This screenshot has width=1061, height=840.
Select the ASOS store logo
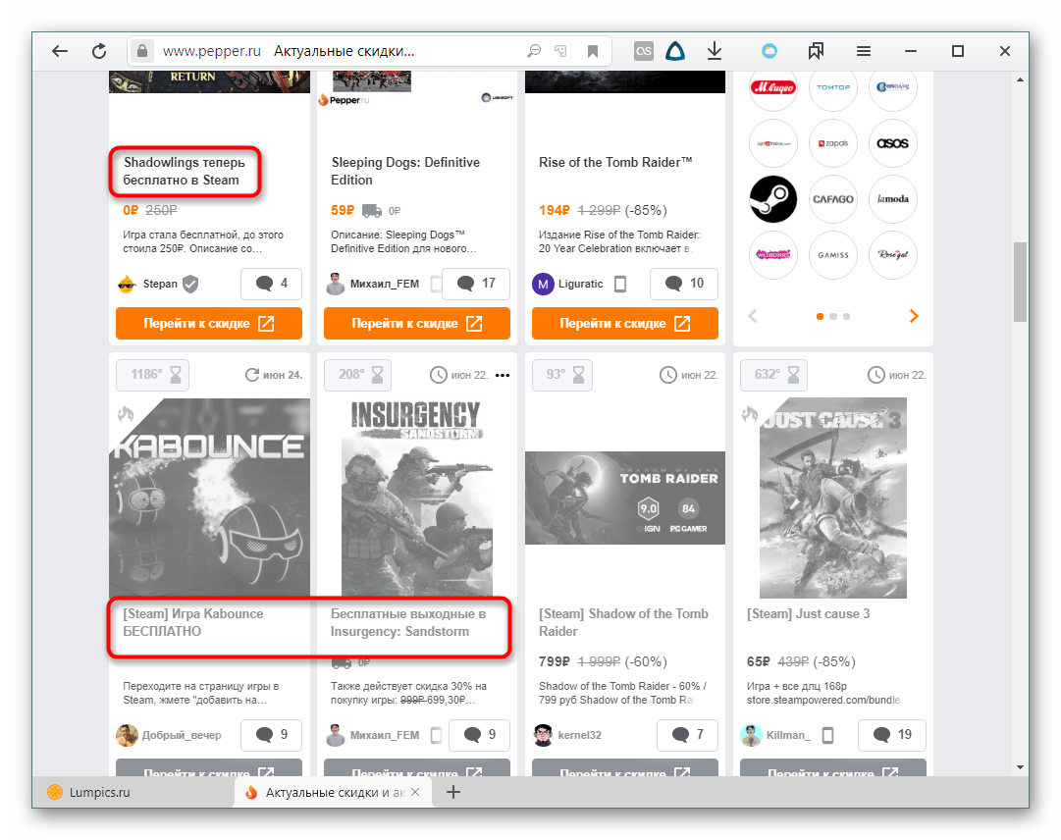click(x=892, y=143)
